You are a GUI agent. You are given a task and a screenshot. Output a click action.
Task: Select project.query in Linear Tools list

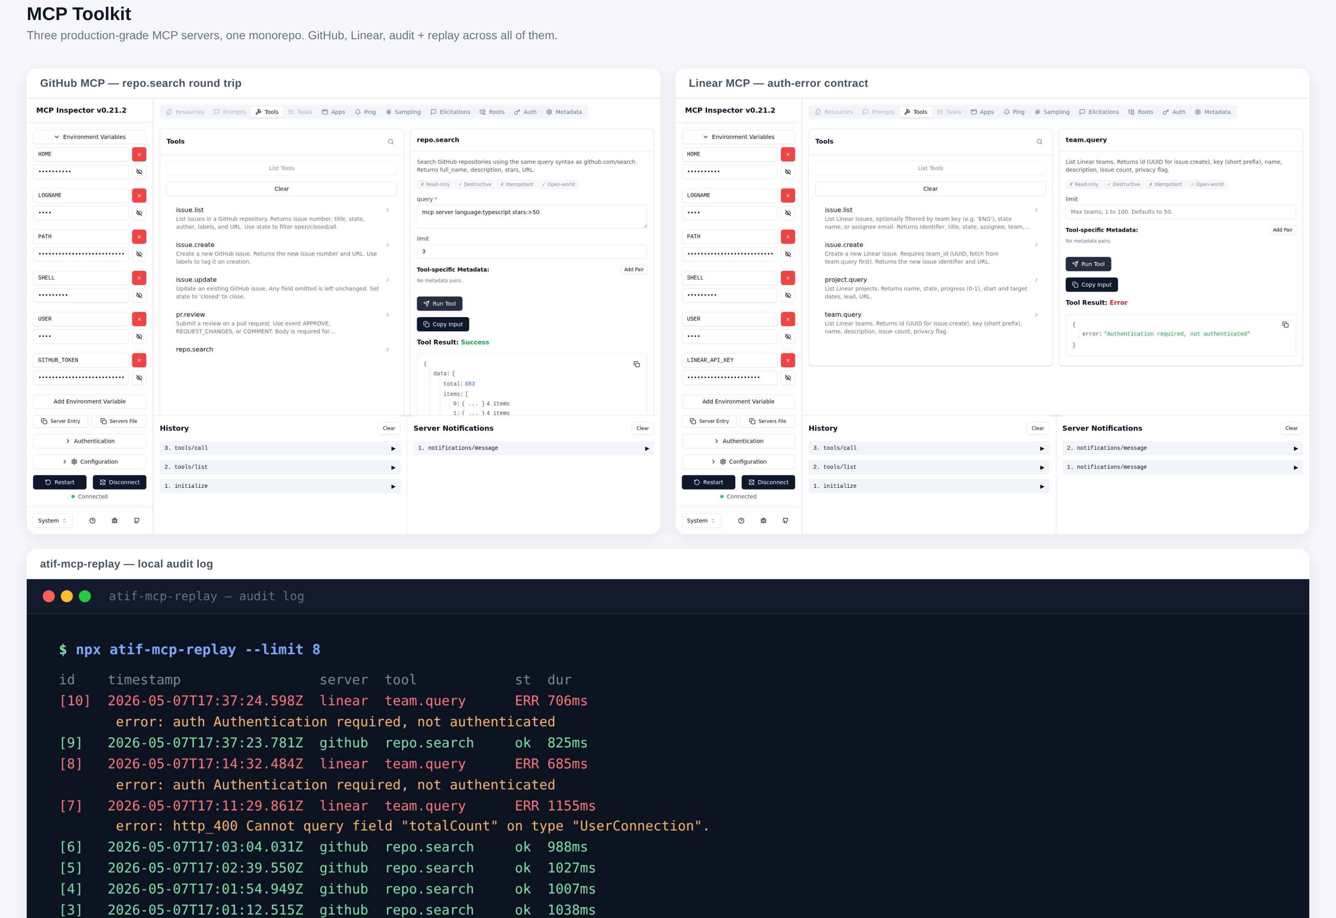[x=930, y=288]
